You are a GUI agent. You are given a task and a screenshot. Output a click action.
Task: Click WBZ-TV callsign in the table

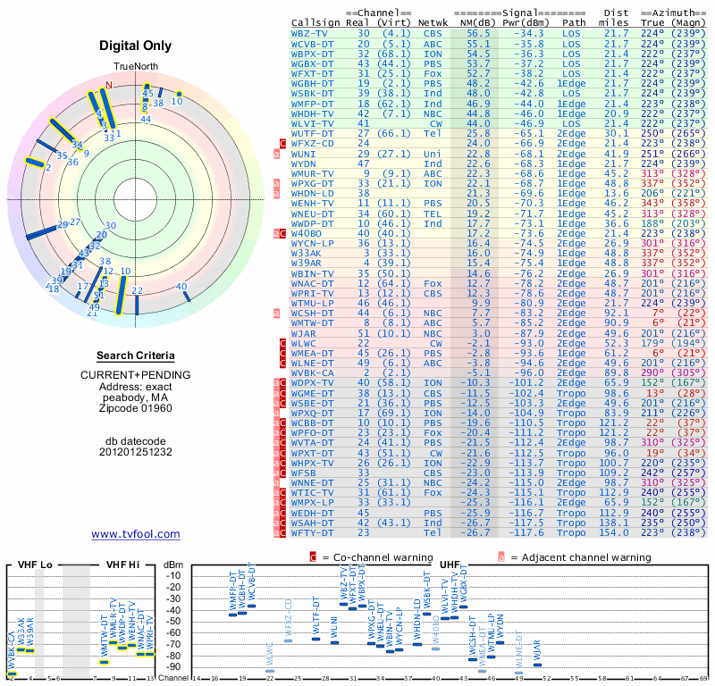coord(309,34)
